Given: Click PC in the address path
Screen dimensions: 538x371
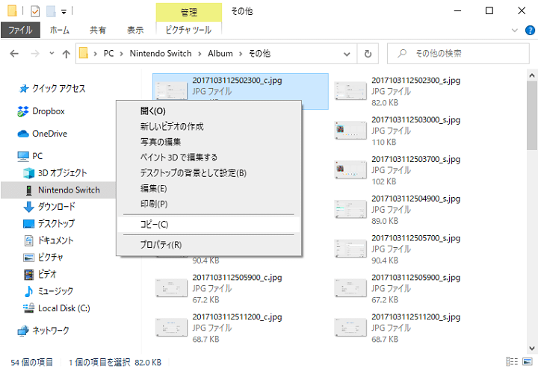Looking at the screenshot, I should tap(108, 54).
